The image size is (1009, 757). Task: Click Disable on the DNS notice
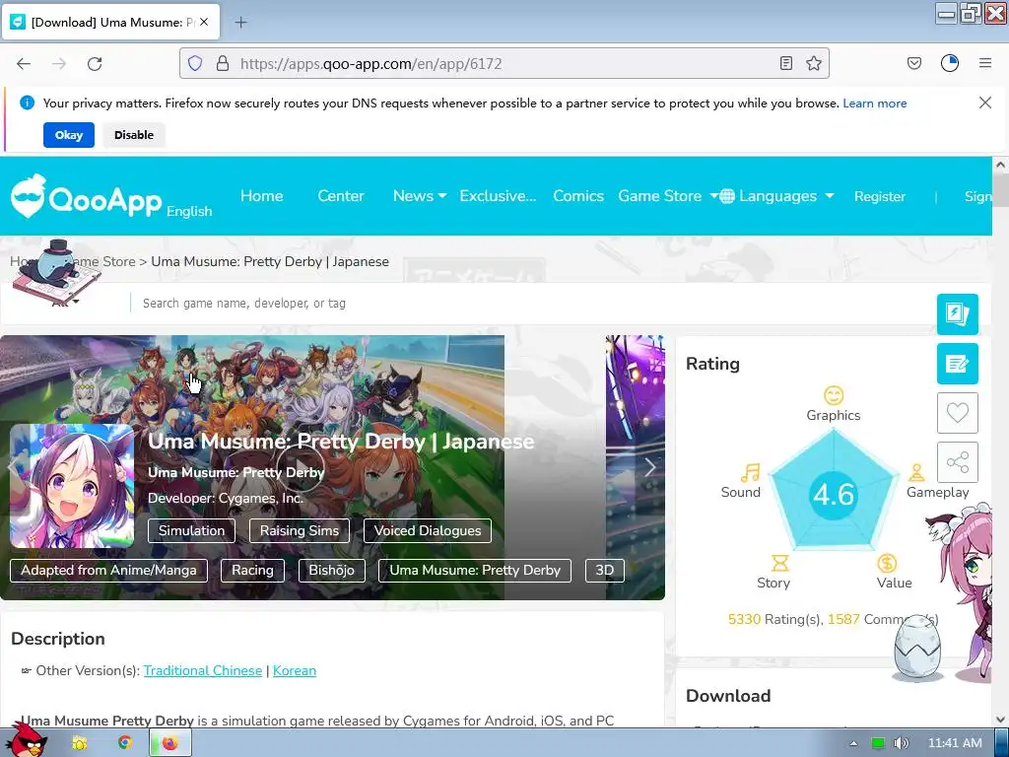(134, 135)
